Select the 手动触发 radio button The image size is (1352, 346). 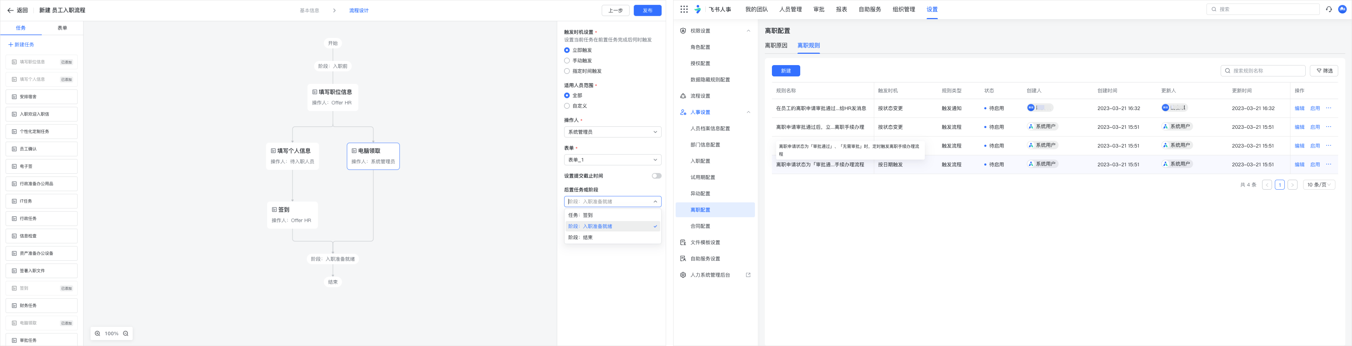(567, 61)
